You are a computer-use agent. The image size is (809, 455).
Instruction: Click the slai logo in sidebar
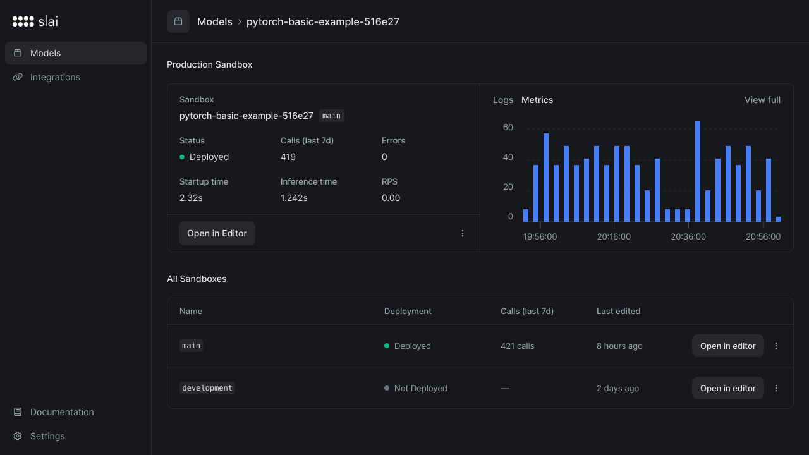click(35, 21)
